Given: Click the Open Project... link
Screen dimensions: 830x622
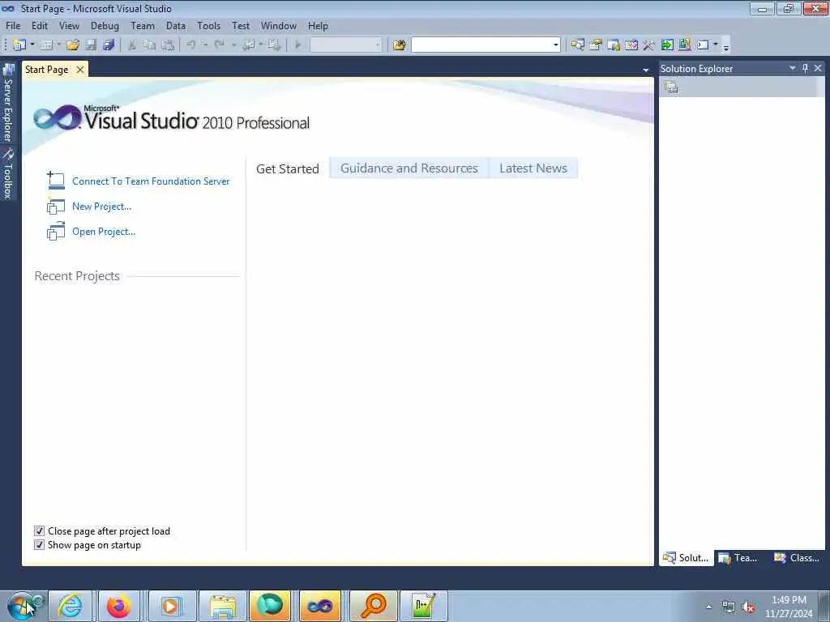Looking at the screenshot, I should 104,232.
